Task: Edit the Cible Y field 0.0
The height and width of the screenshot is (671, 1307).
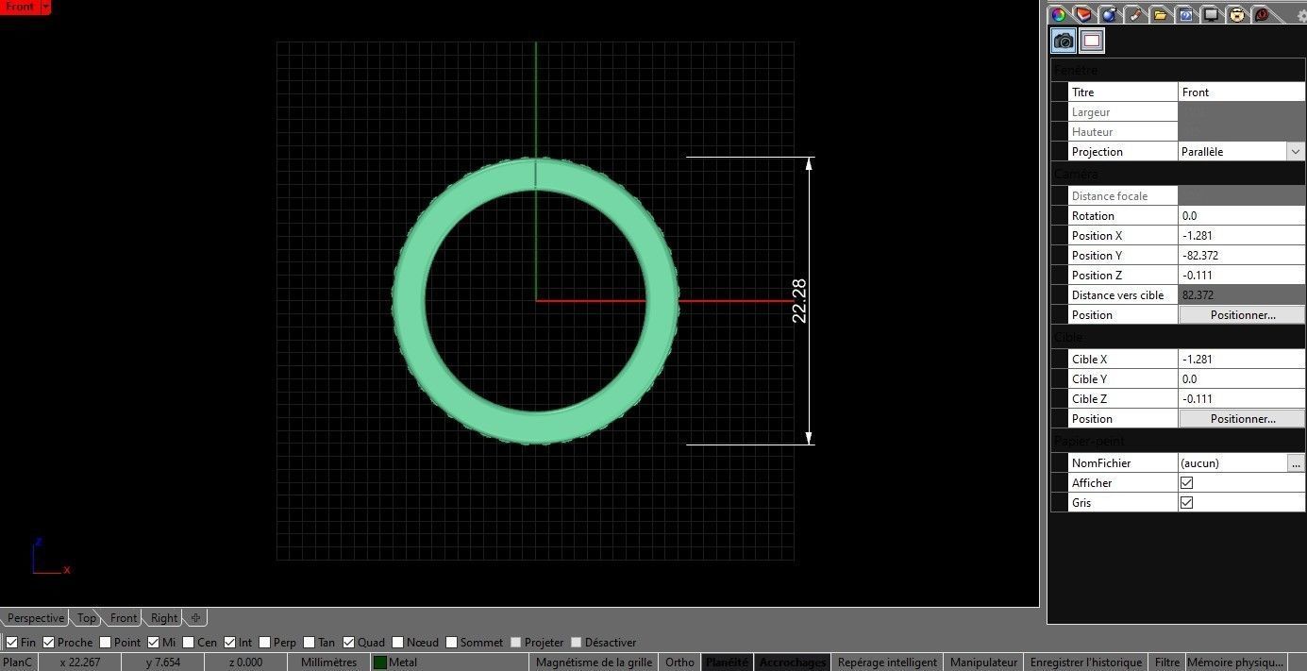Action: click(1242, 379)
